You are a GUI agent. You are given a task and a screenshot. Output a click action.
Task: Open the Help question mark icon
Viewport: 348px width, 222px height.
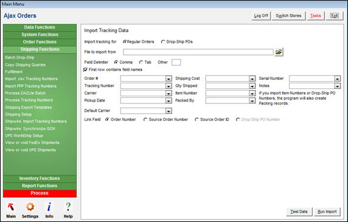(x=68, y=211)
